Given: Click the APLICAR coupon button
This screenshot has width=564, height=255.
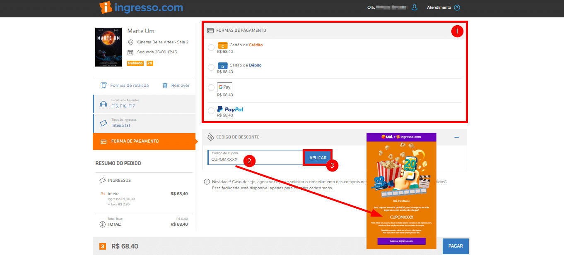Looking at the screenshot, I should (318, 157).
